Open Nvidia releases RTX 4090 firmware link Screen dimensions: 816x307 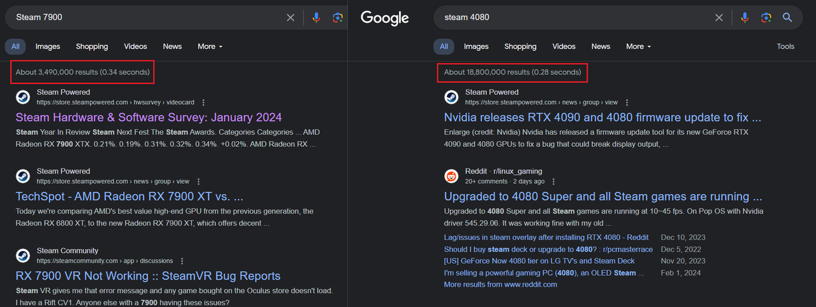[602, 118]
